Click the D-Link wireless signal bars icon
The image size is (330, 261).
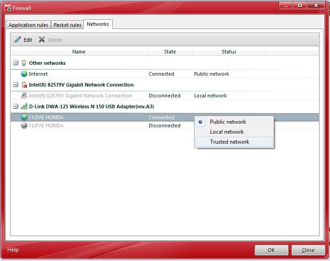coord(24,106)
